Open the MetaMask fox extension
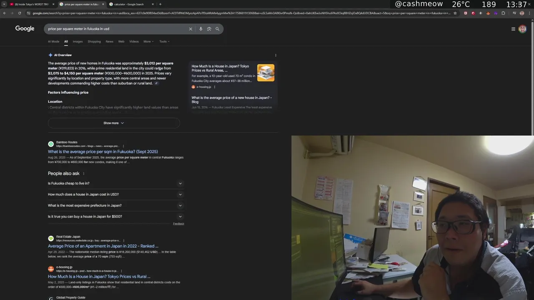The height and width of the screenshot is (300, 534). pos(488,13)
